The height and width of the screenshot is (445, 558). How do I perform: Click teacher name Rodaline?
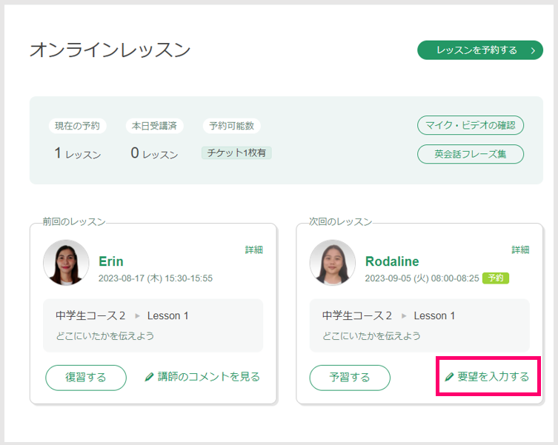click(x=392, y=261)
